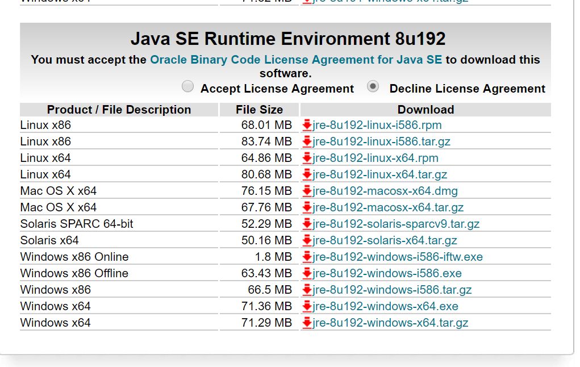Select Decline License Agreement radio button
Viewport: 580px width, 367px height.
coord(373,86)
